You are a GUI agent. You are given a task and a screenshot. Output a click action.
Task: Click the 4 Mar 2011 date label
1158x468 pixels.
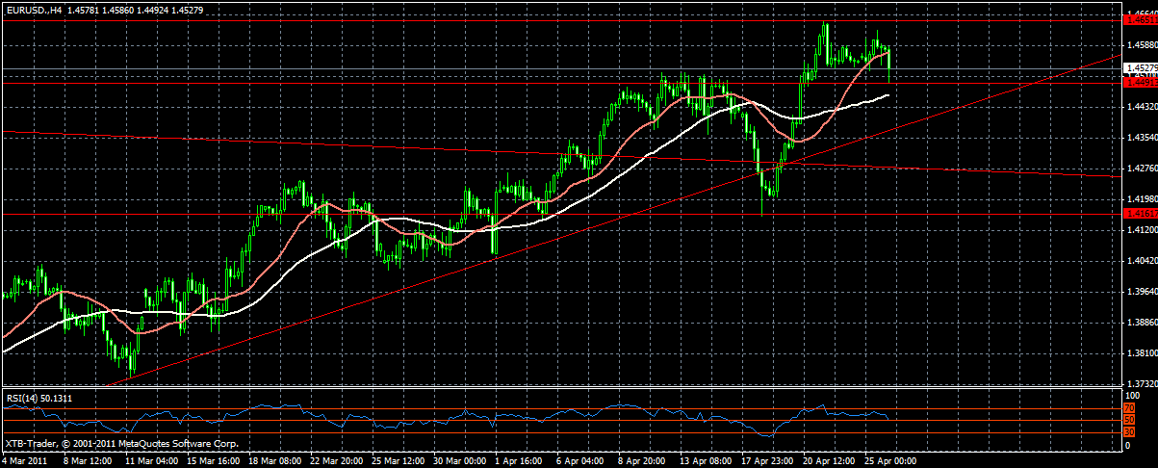[23, 461]
